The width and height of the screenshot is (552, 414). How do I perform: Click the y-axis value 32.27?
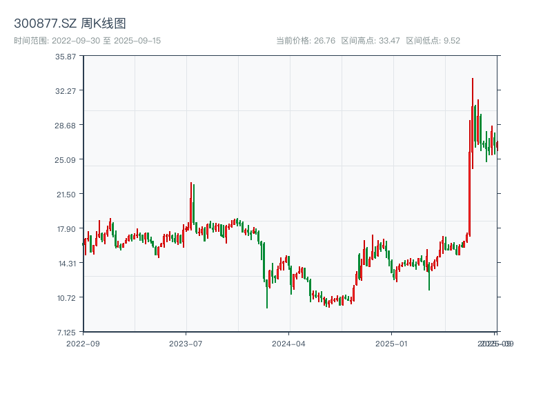[66, 91]
